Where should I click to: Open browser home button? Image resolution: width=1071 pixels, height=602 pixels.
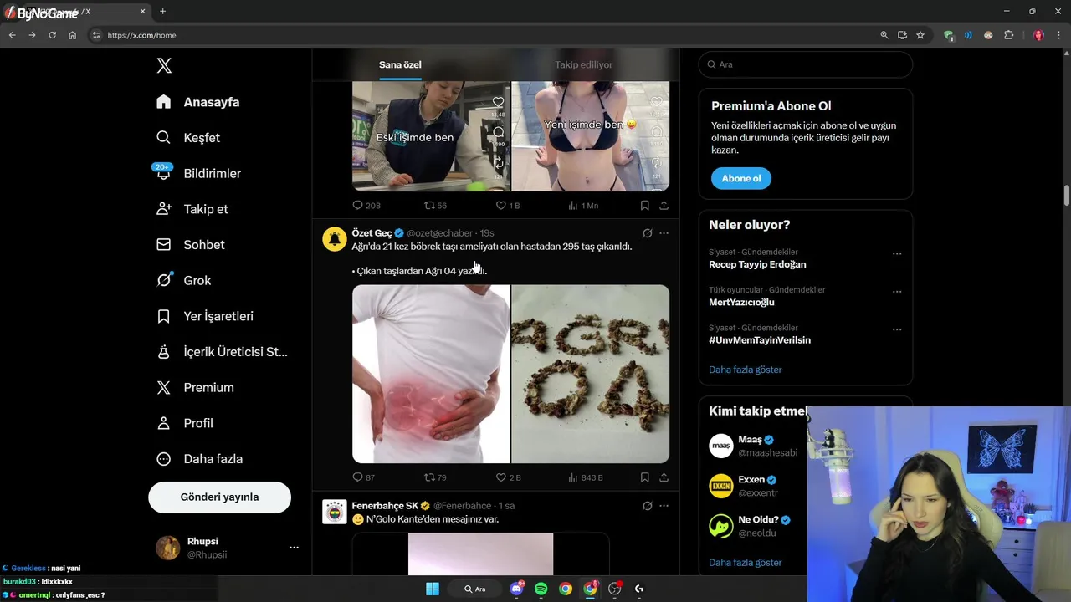click(72, 35)
